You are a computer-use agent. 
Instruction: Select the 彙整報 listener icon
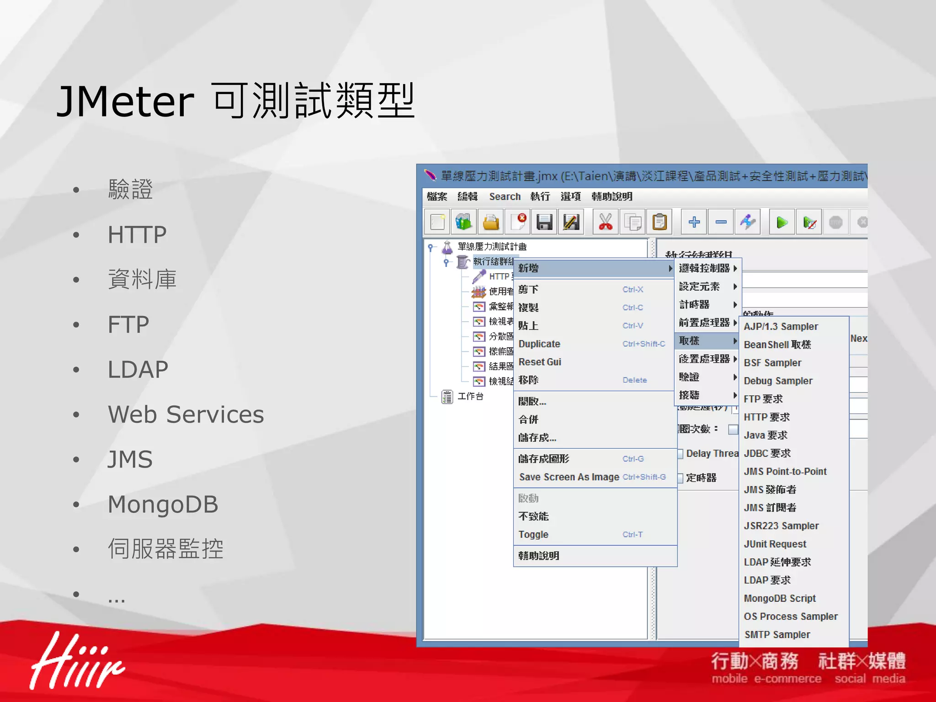[479, 307]
